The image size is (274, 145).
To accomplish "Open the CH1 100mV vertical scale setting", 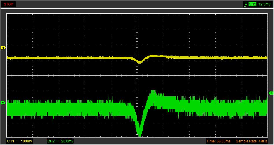I will coord(27,141).
